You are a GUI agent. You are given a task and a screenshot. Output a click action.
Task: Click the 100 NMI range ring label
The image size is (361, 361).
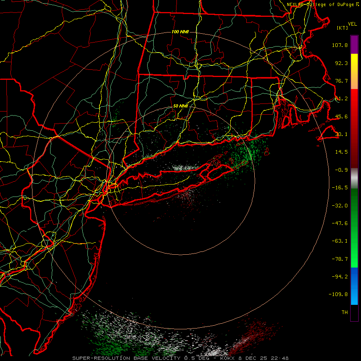click(180, 32)
